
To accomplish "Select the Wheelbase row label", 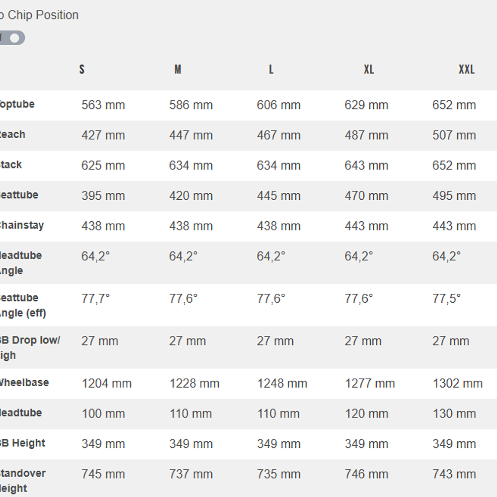I will tap(23, 383).
